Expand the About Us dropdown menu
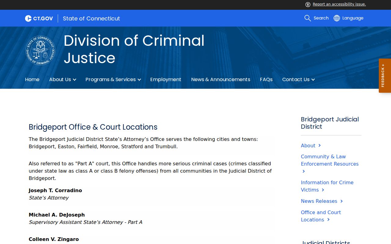 63,79
